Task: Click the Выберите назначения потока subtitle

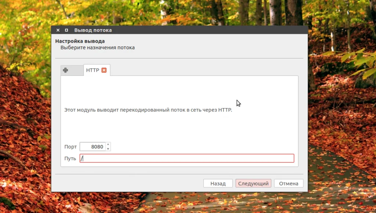Action: [97, 47]
